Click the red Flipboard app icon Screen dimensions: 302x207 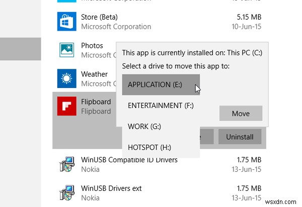click(66, 106)
